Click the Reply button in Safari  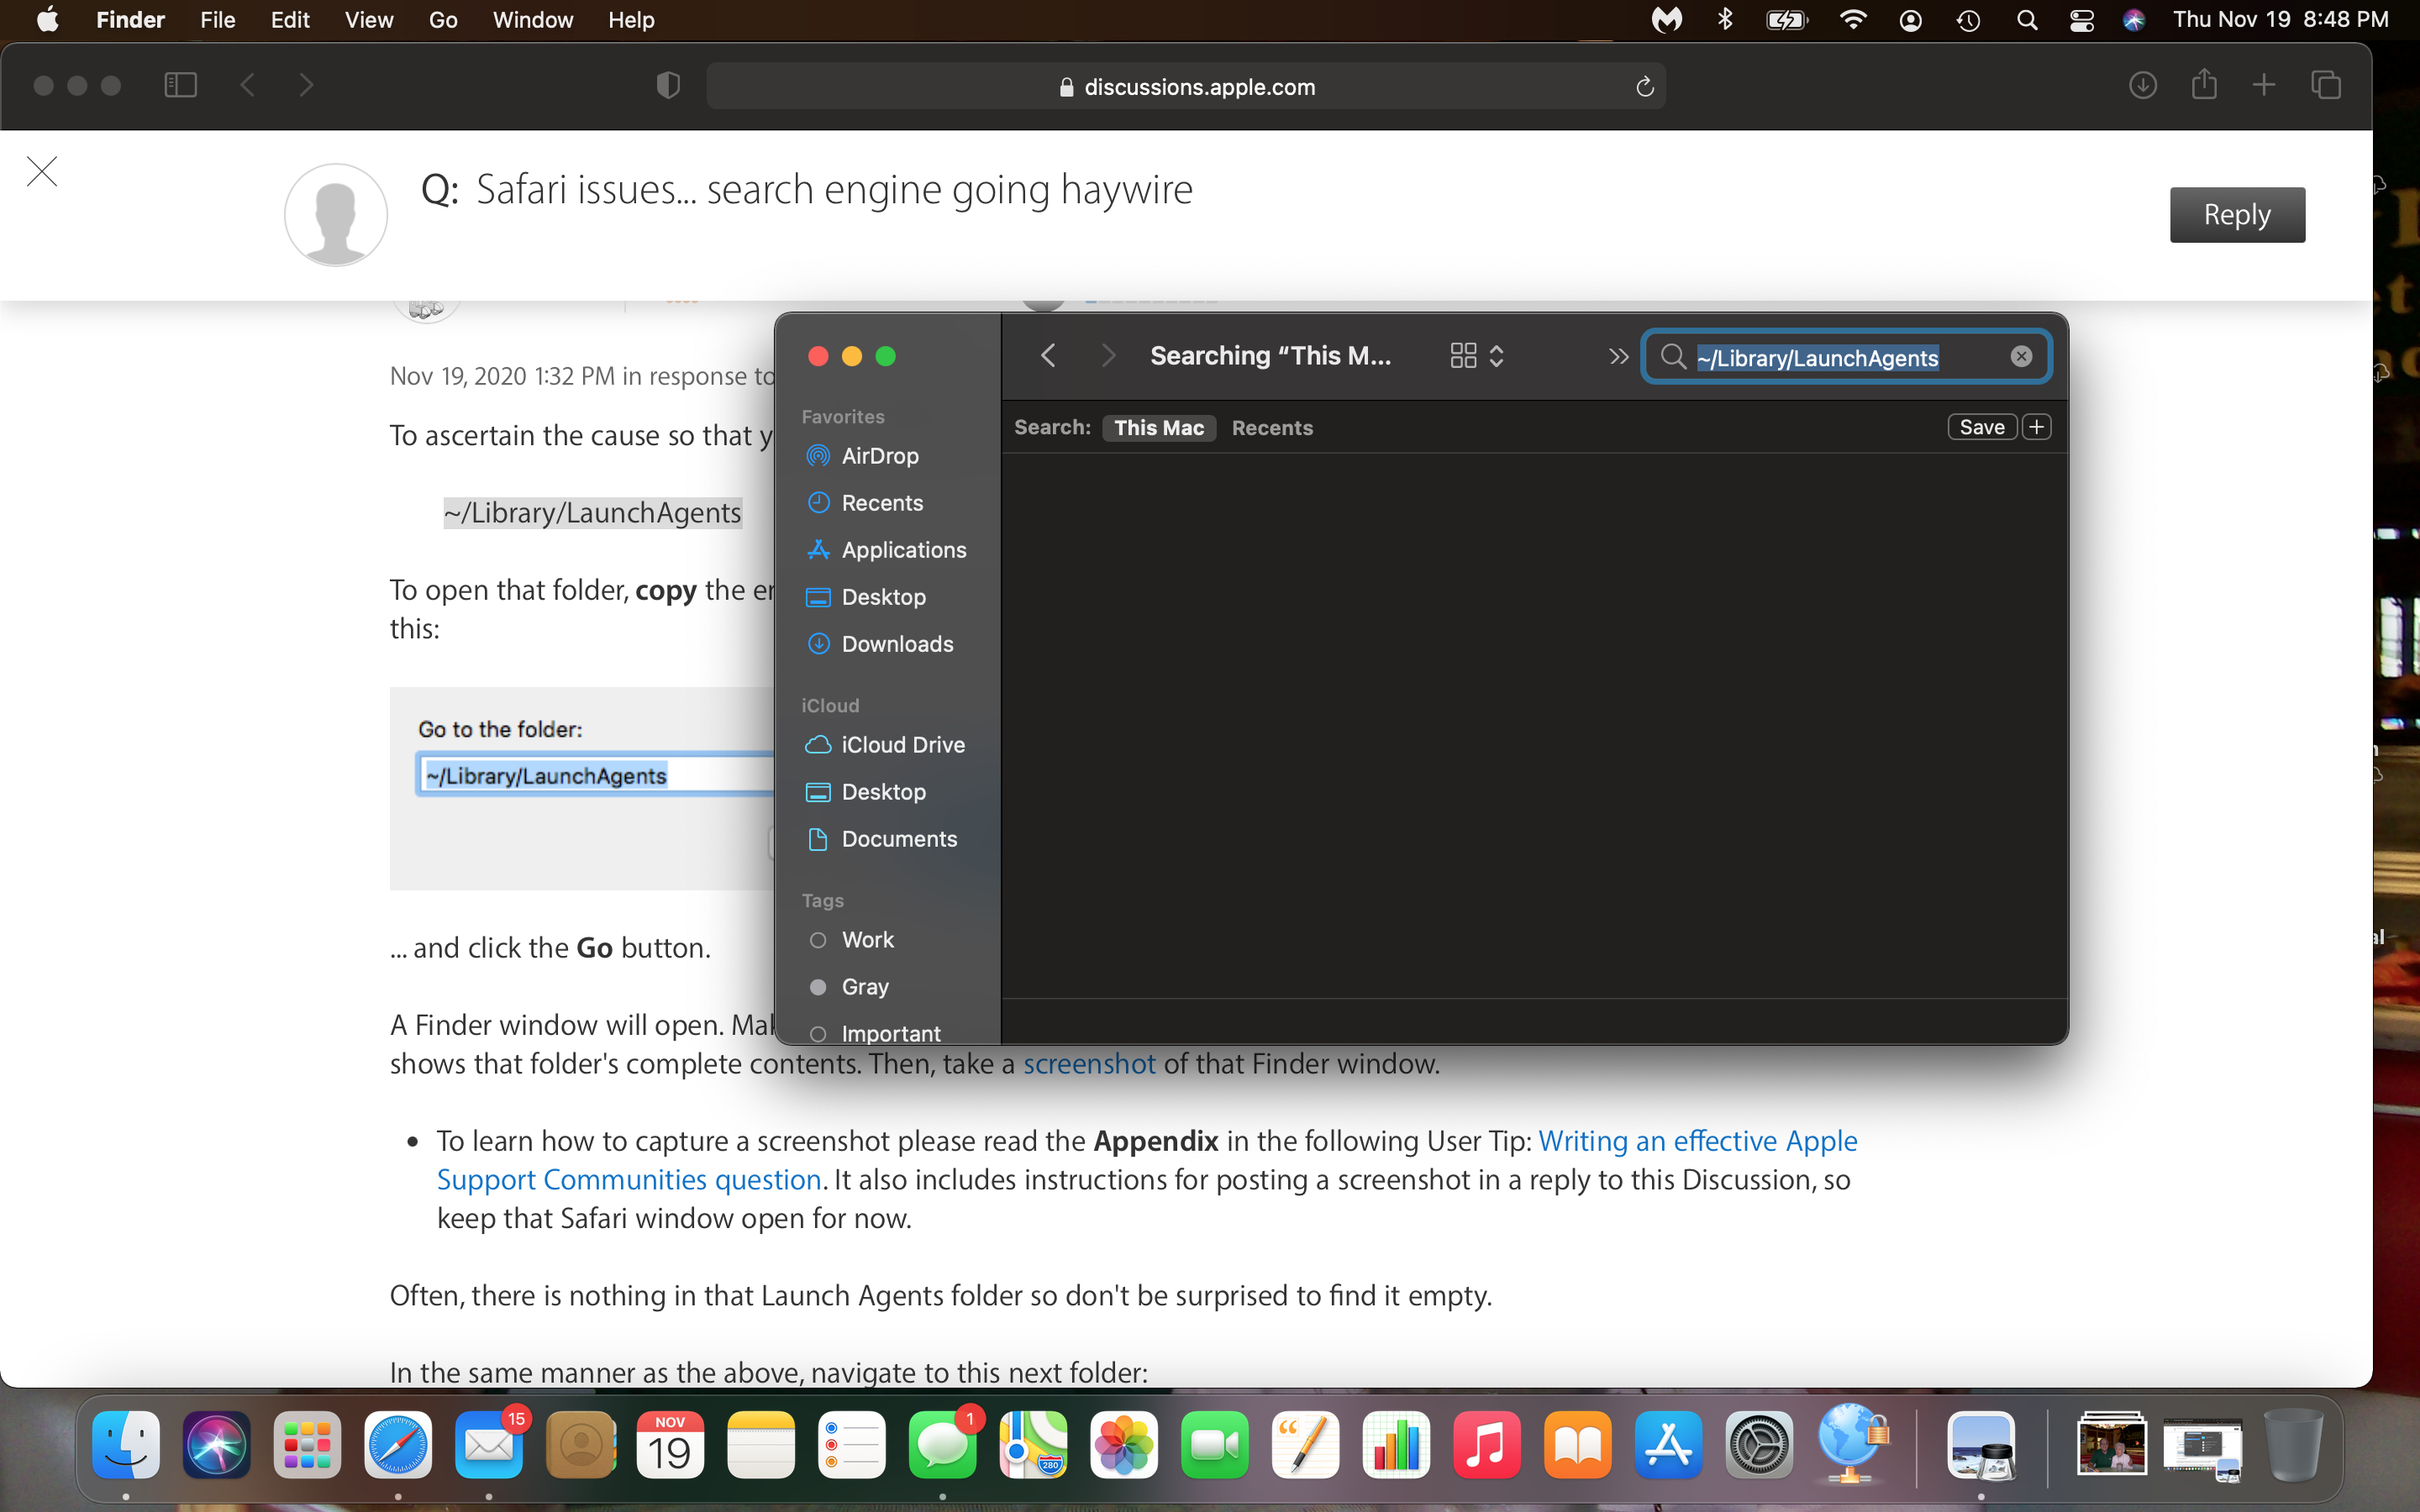point(2237,214)
